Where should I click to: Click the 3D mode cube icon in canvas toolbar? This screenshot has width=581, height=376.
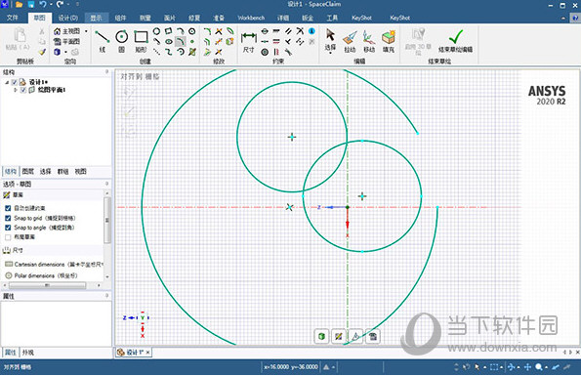[x=321, y=336]
